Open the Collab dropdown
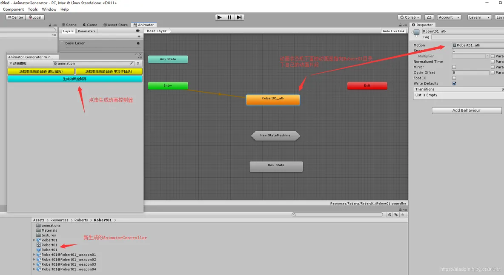Screen dimensions: 504x275 (409, 17)
